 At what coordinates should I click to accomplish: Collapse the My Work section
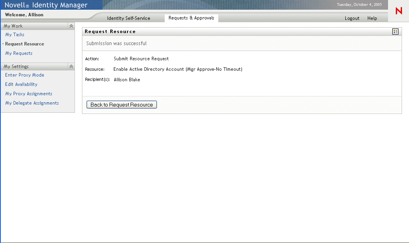[71, 26]
